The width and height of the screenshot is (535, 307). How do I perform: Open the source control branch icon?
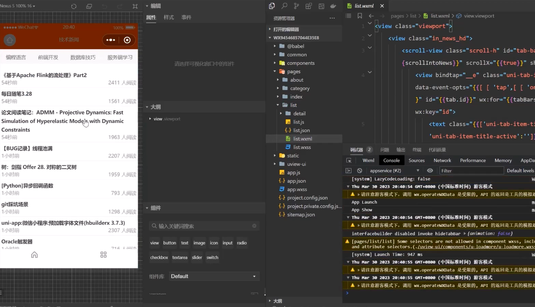pos(297,6)
